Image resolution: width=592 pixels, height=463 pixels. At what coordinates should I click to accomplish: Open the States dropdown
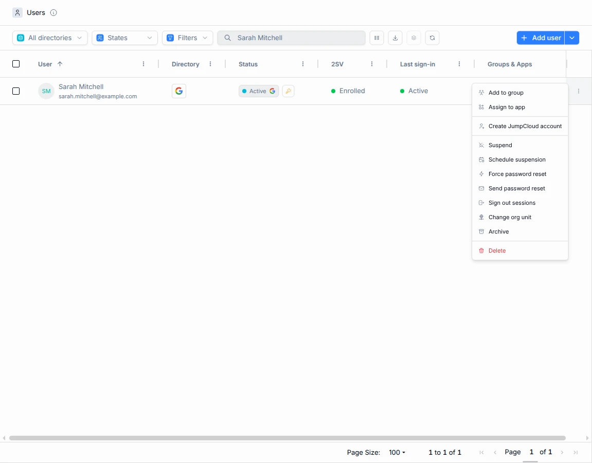pyautogui.click(x=124, y=38)
